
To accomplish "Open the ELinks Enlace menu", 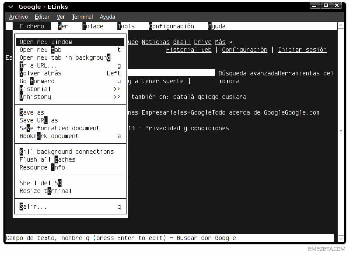I will (x=93, y=26).
